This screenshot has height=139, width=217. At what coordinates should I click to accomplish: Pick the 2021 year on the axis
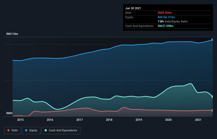coord(198,120)
